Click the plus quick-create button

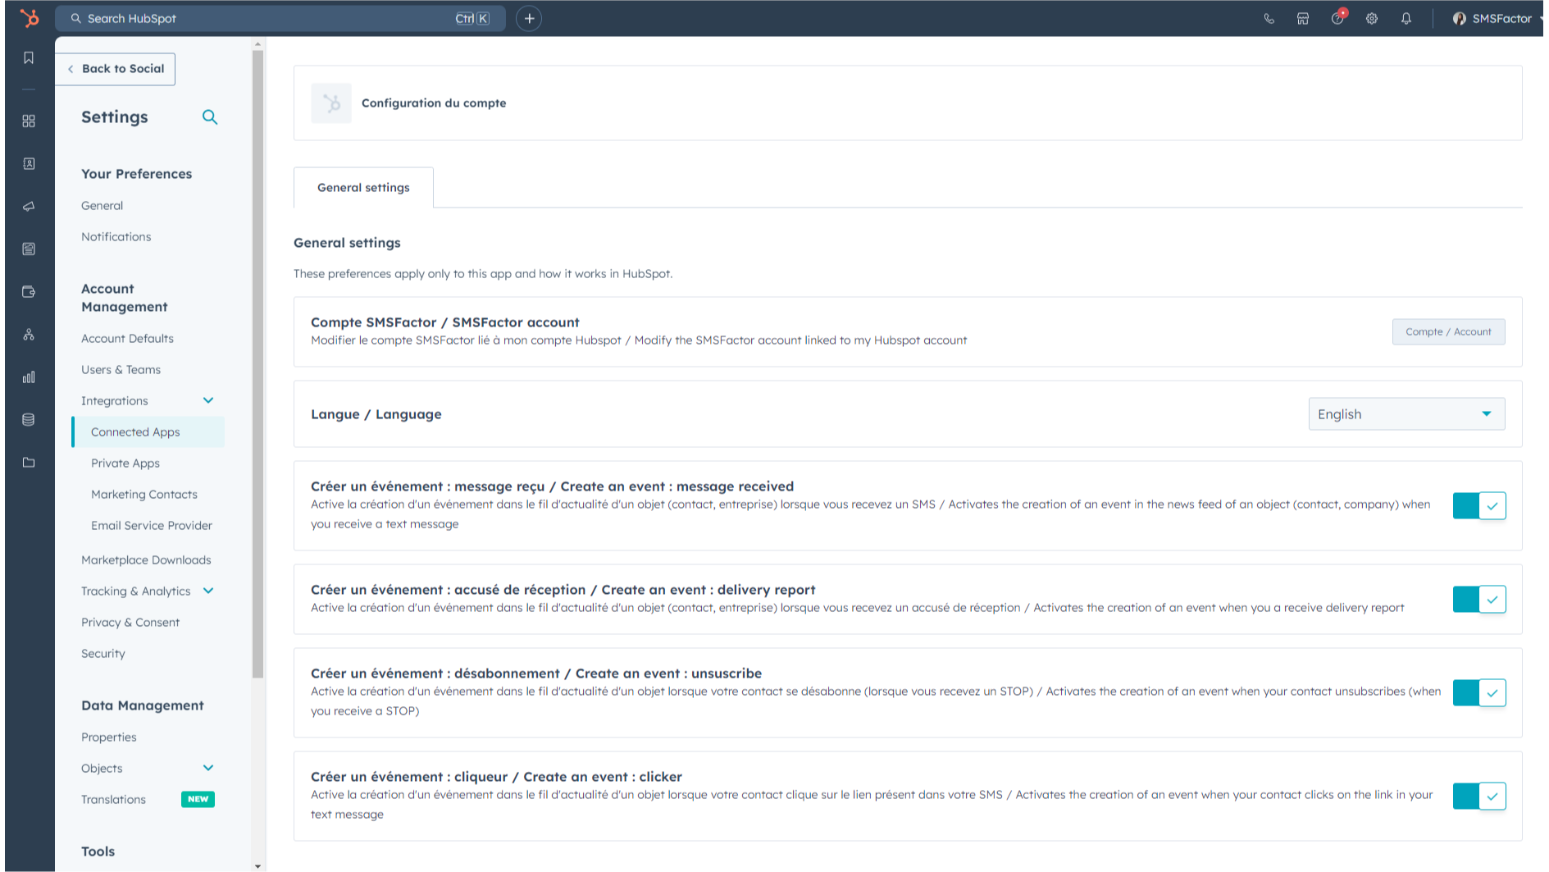tap(529, 18)
